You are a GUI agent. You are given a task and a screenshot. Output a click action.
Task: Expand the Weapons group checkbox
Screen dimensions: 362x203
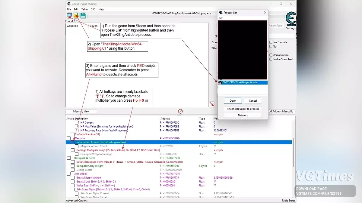(x=68, y=138)
